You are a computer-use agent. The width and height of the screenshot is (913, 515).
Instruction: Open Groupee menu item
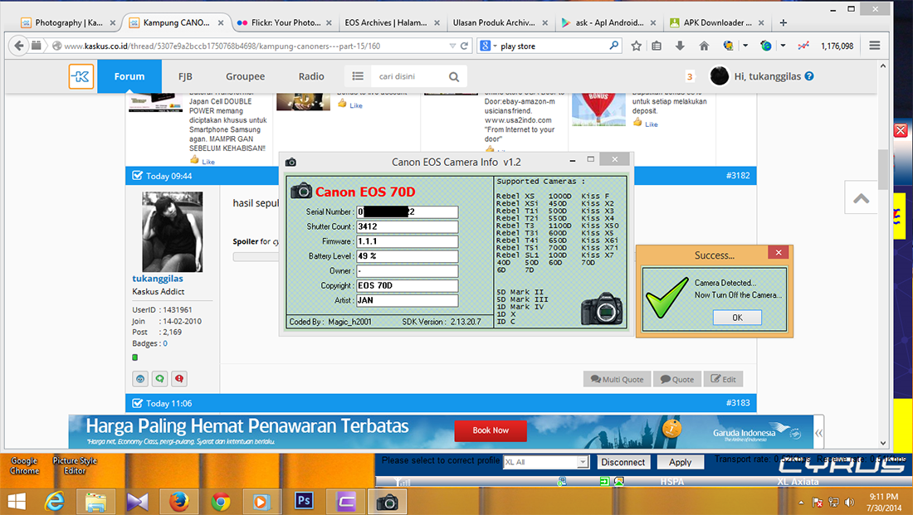245,76
